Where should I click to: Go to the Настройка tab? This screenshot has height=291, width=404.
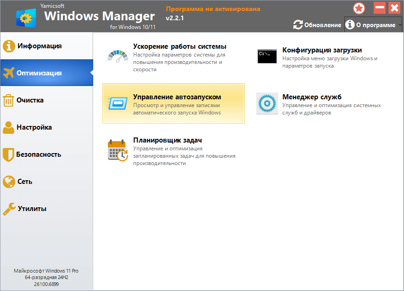click(47, 127)
